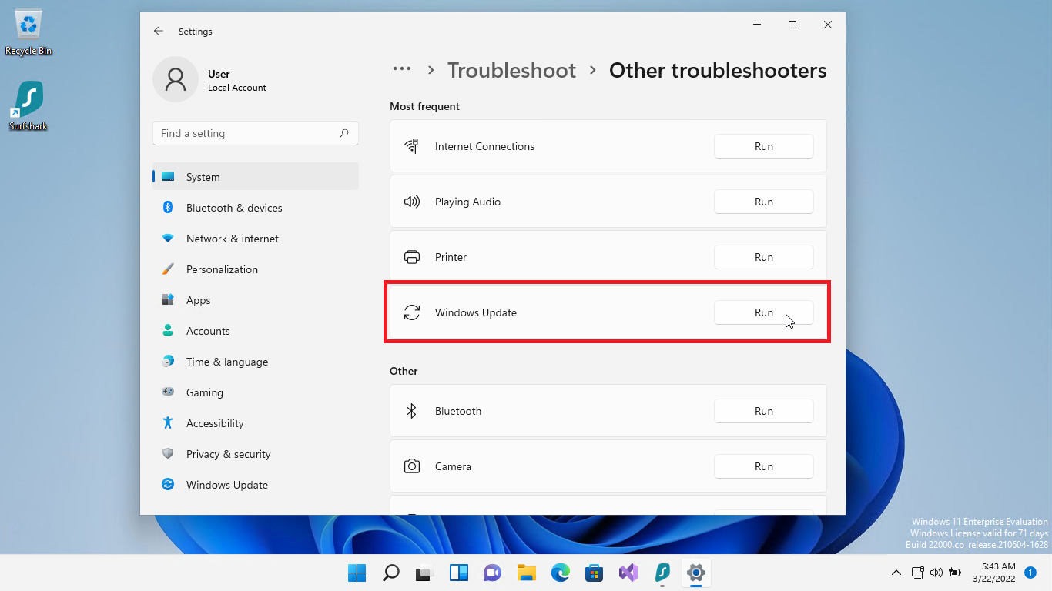
Task: Navigate to Troubleshoot breadcrumb
Action: 511,70
